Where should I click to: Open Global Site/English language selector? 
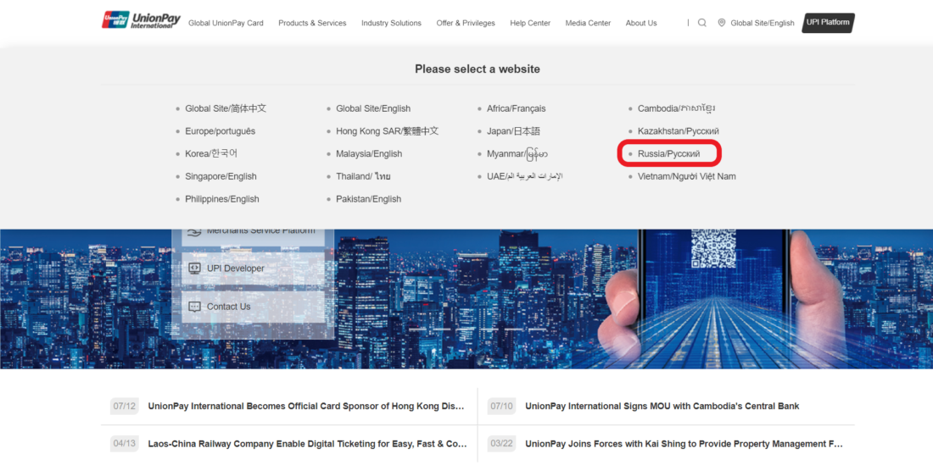tap(762, 23)
